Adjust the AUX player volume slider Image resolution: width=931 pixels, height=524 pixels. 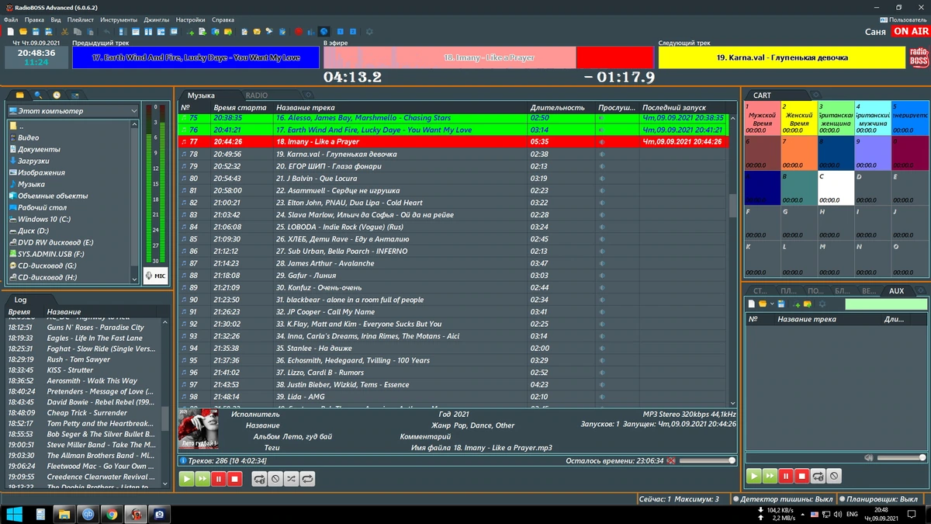pos(902,458)
